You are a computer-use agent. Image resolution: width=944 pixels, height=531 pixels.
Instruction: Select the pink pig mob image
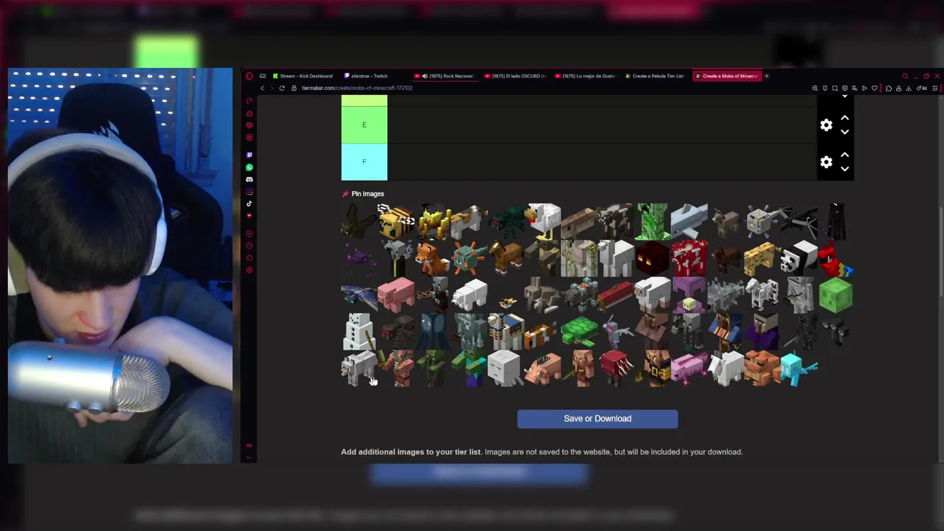(x=396, y=296)
